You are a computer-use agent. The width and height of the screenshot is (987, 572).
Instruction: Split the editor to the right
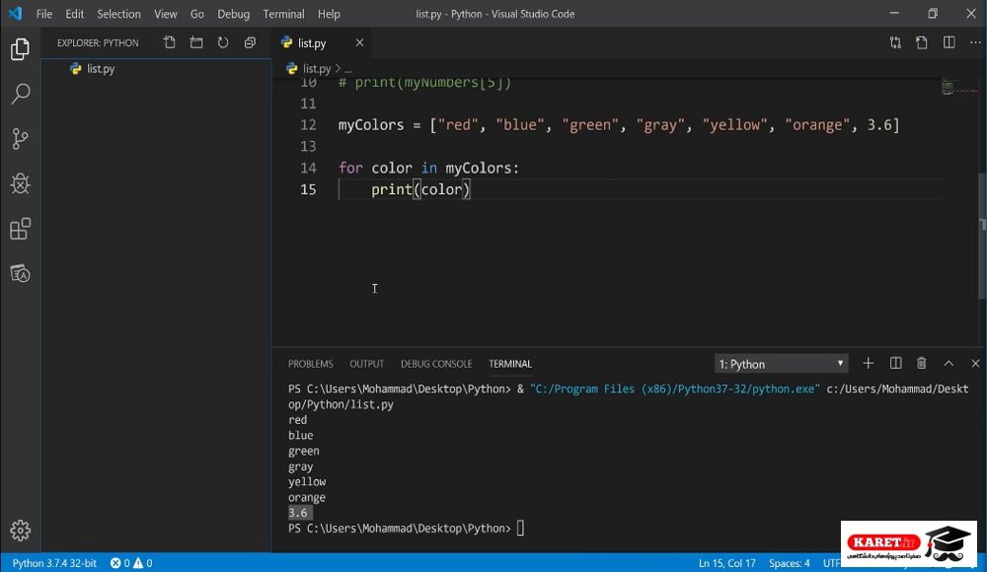(x=949, y=42)
